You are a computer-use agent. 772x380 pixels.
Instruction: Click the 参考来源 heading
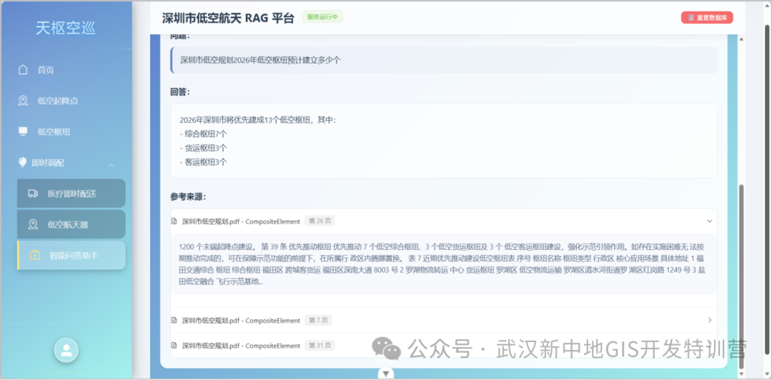pyautogui.click(x=187, y=196)
